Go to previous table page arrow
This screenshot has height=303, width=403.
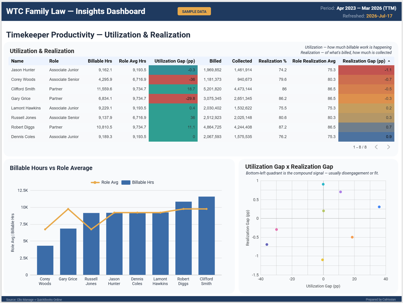tap(376, 147)
